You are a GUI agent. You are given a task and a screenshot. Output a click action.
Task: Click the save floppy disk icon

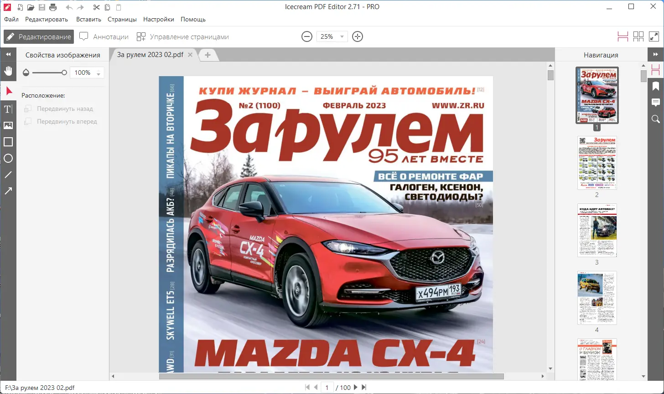click(x=42, y=7)
